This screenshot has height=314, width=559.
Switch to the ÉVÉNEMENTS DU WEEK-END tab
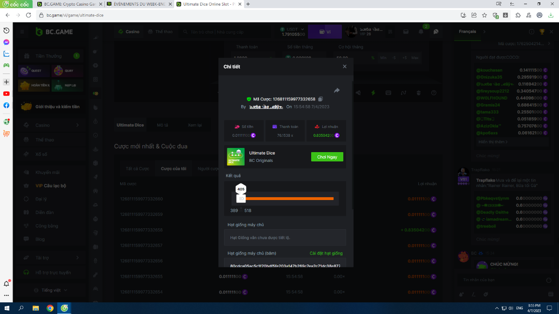pyautogui.click(x=139, y=4)
